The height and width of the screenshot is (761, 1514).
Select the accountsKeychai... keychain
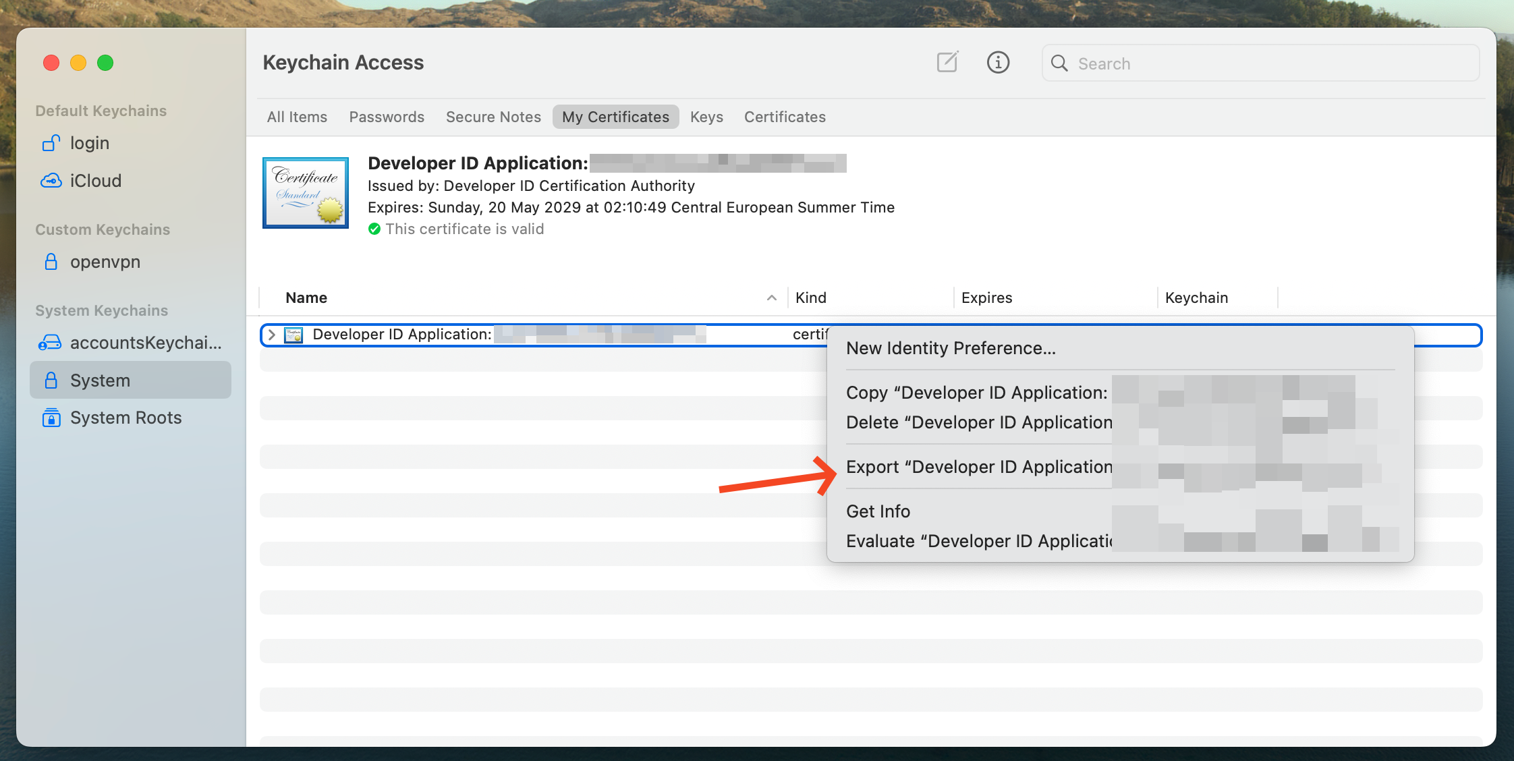(x=131, y=343)
